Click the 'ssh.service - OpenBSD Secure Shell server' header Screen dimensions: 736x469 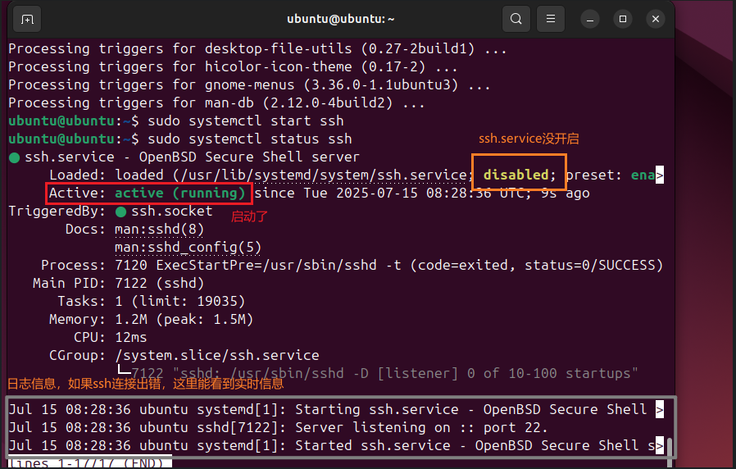tap(192, 157)
